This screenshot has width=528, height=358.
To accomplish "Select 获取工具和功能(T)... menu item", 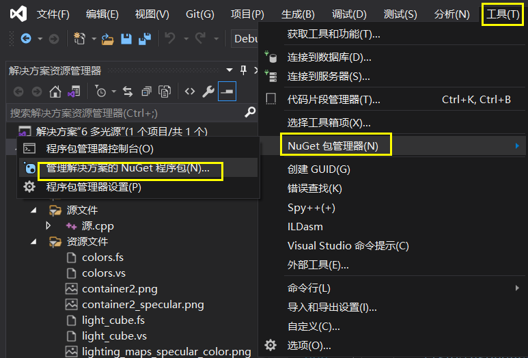I will (x=391, y=34).
